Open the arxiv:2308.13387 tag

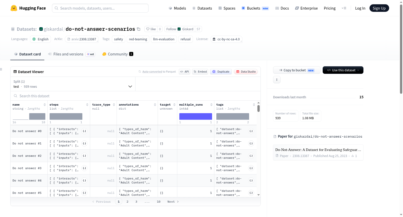click(x=82, y=39)
